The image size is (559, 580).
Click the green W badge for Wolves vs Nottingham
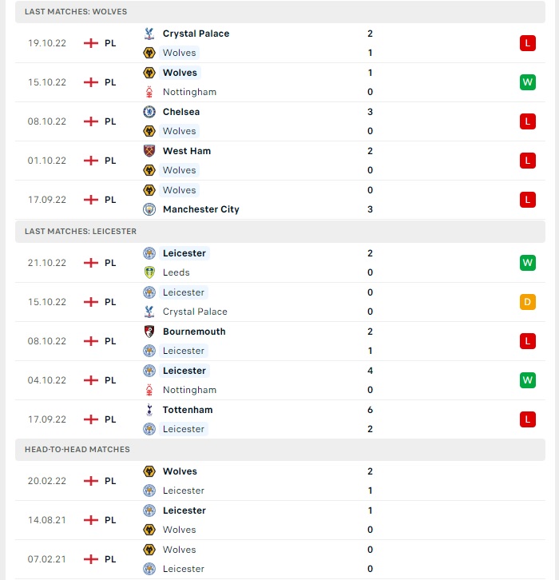click(x=527, y=82)
